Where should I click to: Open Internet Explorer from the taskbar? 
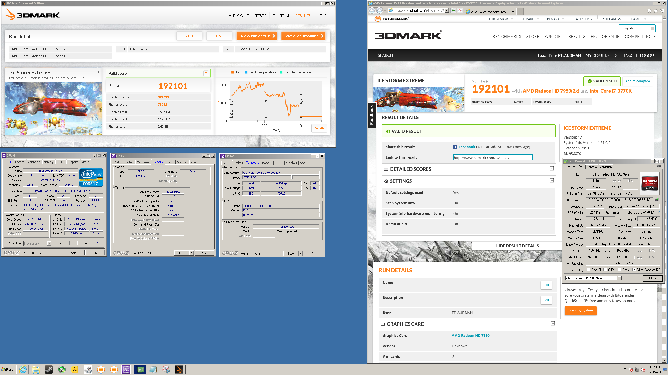[23, 369]
